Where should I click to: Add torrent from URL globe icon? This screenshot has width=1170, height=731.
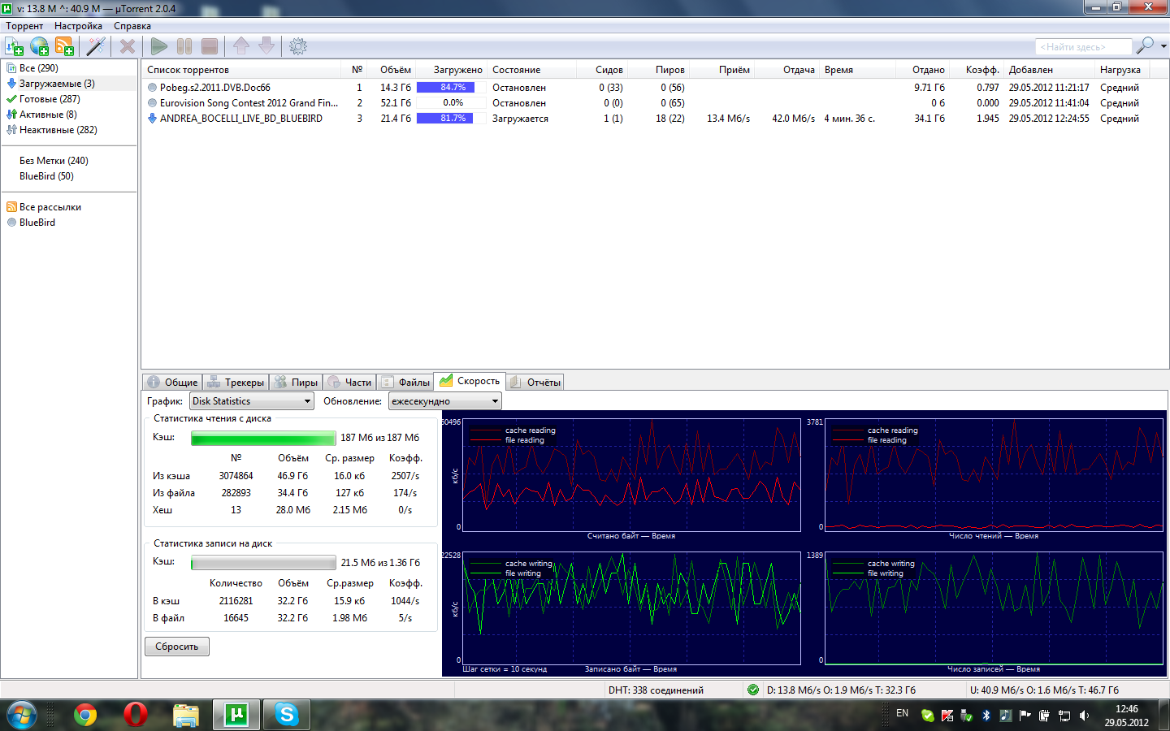pyautogui.click(x=39, y=46)
